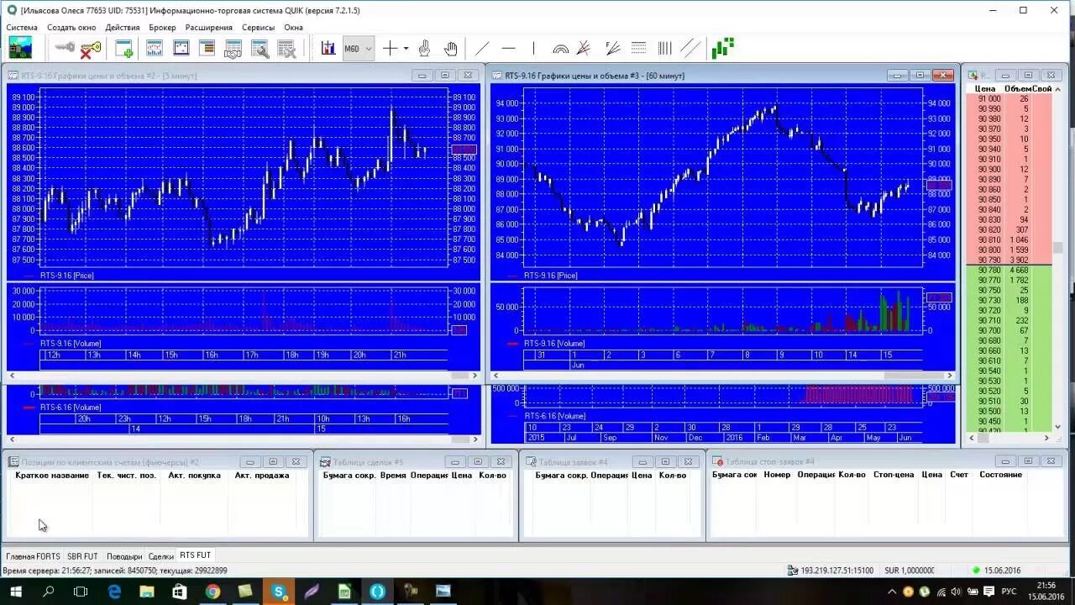Switch to the SBR FUT tab
This screenshot has height=605, width=1075.
coord(82,556)
